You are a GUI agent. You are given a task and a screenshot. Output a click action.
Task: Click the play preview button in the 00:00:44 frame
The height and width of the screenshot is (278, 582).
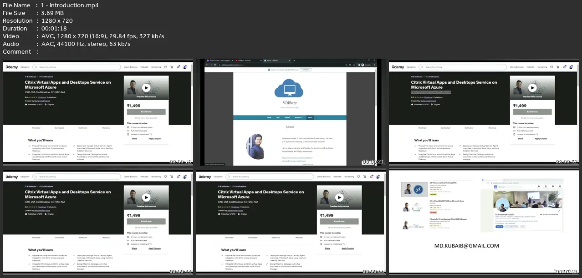(146, 197)
